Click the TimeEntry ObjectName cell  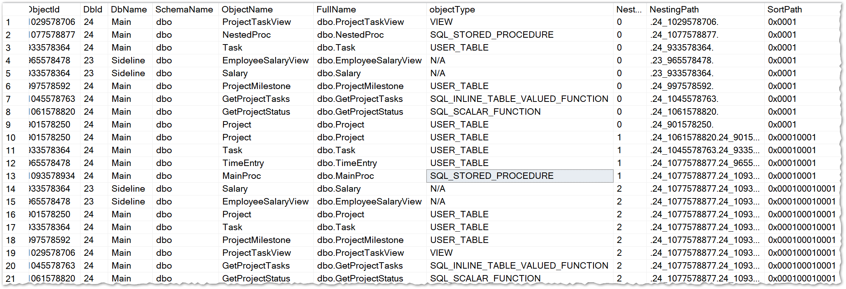tap(266, 163)
